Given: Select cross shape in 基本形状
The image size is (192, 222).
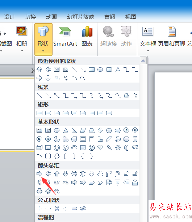Looking at the screenshot, I should [118, 139].
